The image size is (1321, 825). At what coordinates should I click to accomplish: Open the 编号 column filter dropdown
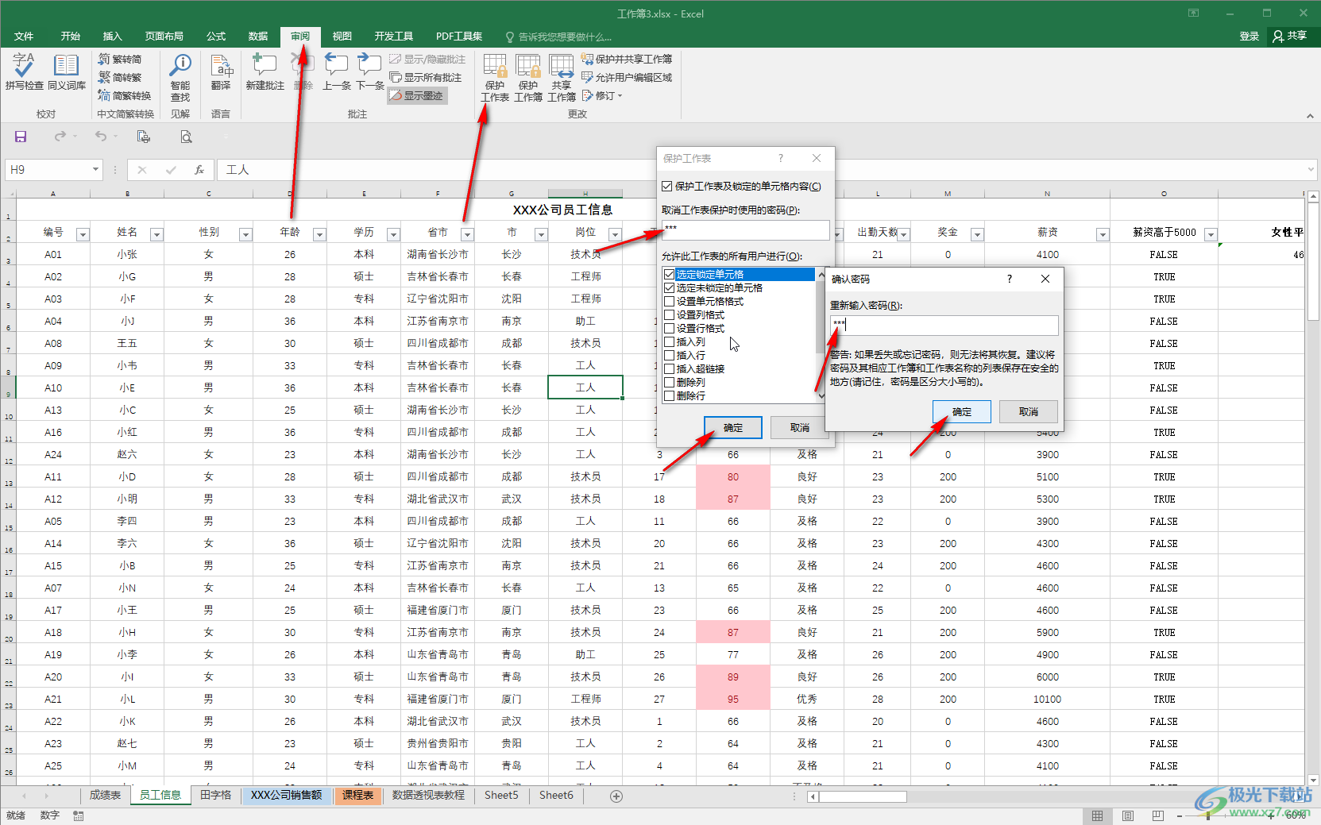[x=83, y=234]
